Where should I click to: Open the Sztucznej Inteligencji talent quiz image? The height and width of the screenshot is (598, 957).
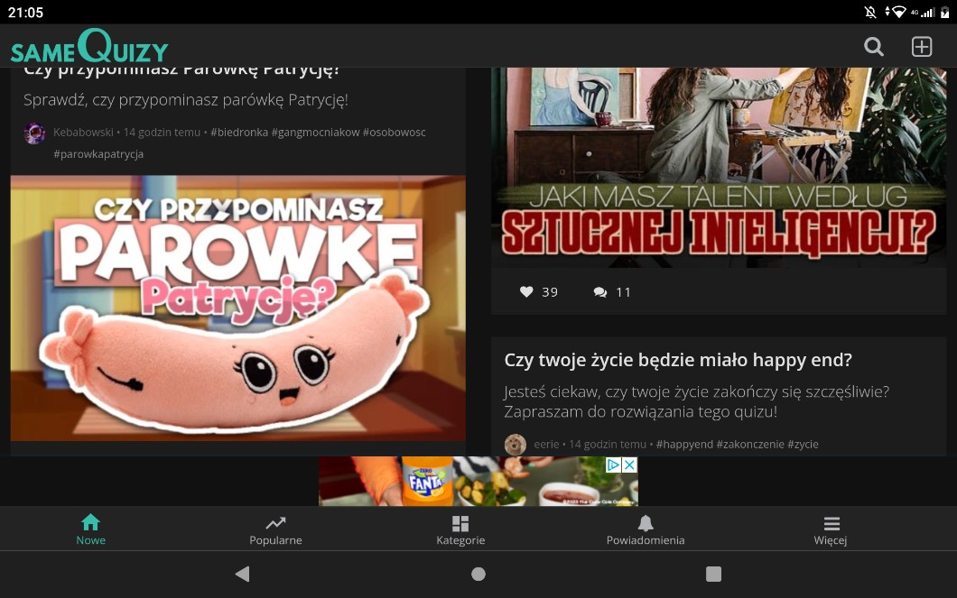click(718, 167)
